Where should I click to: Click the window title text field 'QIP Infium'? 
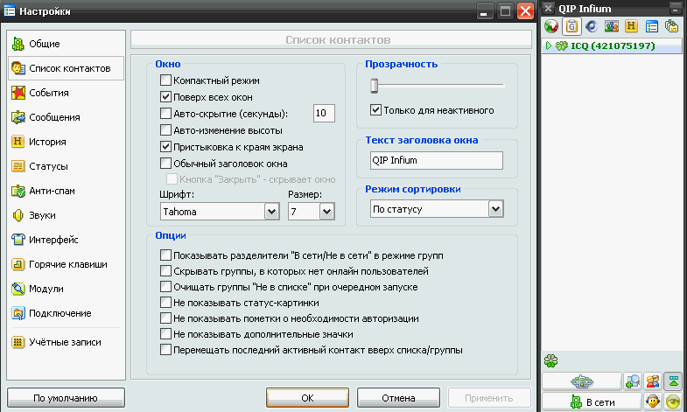[437, 160]
